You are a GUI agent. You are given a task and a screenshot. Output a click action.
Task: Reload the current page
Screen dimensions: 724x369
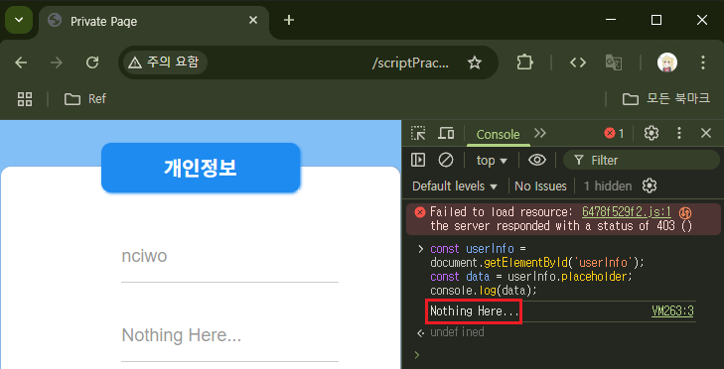coord(92,62)
